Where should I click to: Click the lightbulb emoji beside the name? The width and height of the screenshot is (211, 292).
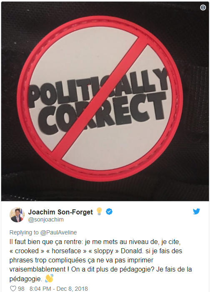coord(99,211)
